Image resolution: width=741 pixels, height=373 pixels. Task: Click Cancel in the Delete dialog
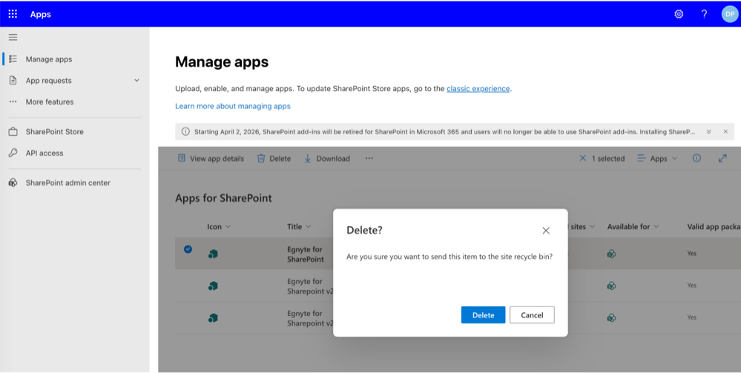[x=532, y=315]
